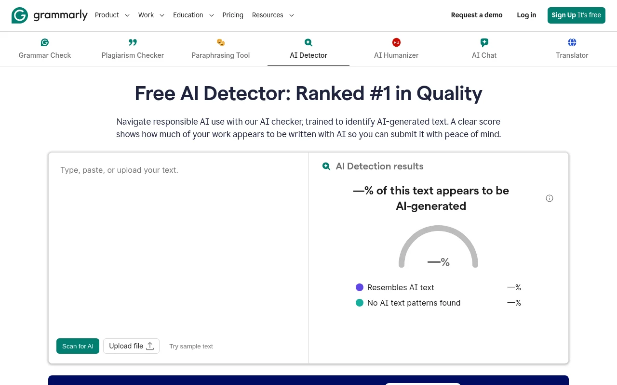
Task: Expand the Resources dropdown menu
Action: 273,15
